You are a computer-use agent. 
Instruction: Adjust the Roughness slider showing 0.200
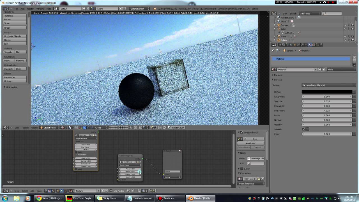pyautogui.click(x=327, y=97)
